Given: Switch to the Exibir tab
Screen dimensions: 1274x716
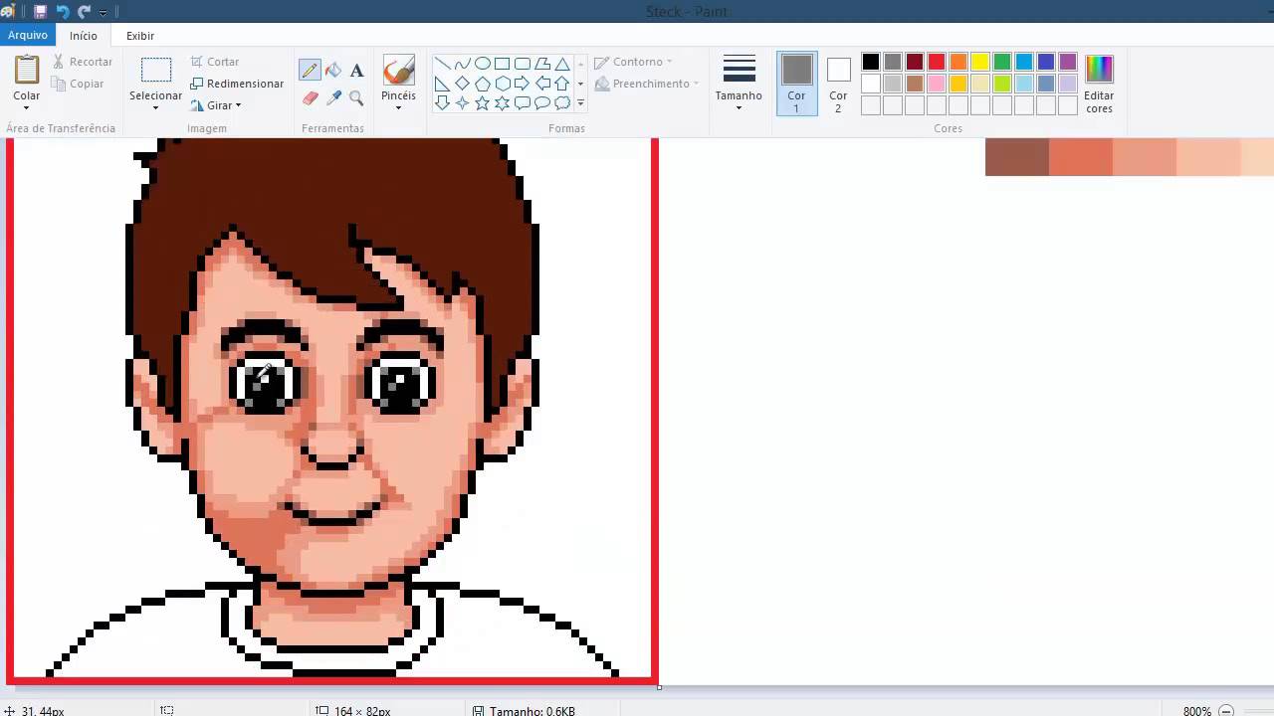Looking at the screenshot, I should [140, 36].
